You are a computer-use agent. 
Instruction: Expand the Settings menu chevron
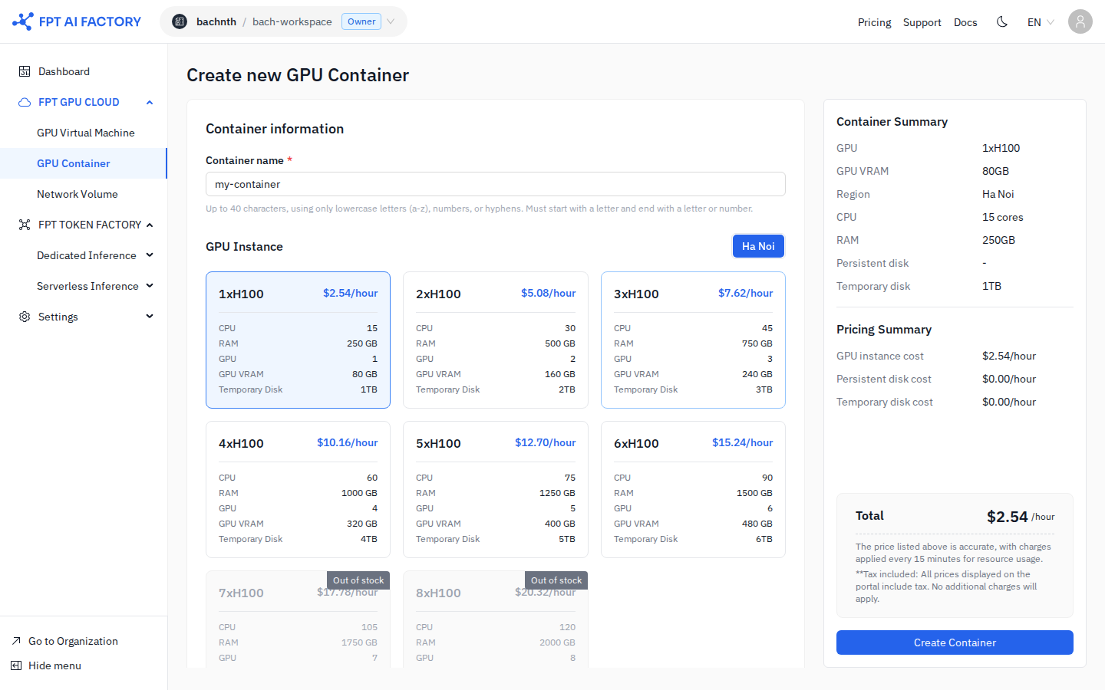click(x=150, y=317)
